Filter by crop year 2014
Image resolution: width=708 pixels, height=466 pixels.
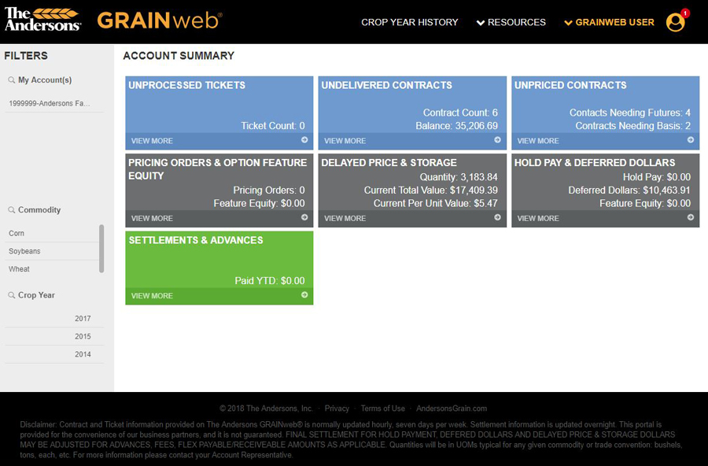point(54,355)
